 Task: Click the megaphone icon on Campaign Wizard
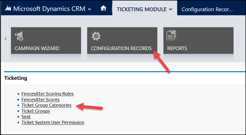19,36
